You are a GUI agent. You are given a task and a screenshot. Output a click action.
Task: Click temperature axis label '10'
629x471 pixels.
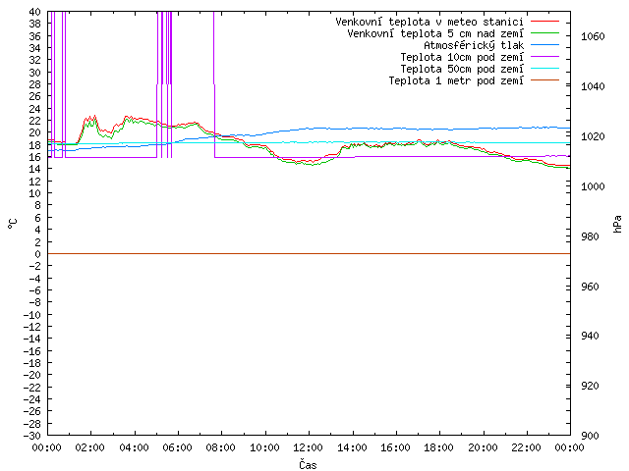pyautogui.click(x=35, y=193)
